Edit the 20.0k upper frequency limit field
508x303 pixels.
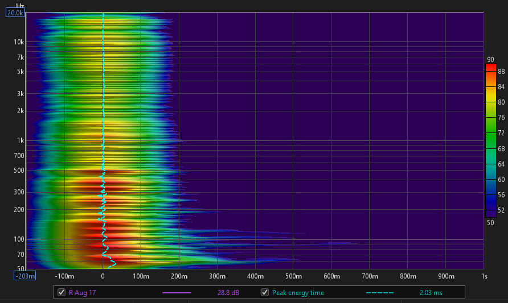click(15, 13)
